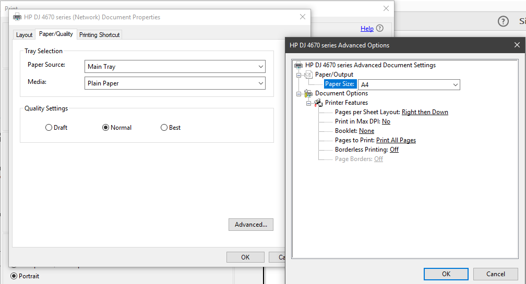Click the printer icon in Document Properties title
The width and height of the screenshot is (526, 284).
click(x=17, y=17)
